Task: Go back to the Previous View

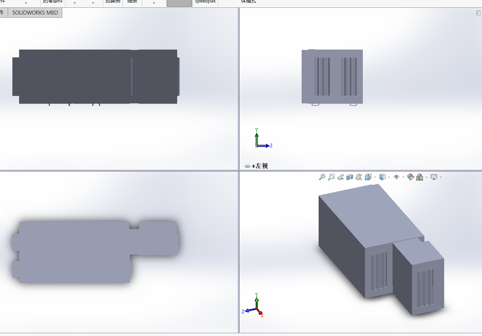Action: pyautogui.click(x=341, y=177)
